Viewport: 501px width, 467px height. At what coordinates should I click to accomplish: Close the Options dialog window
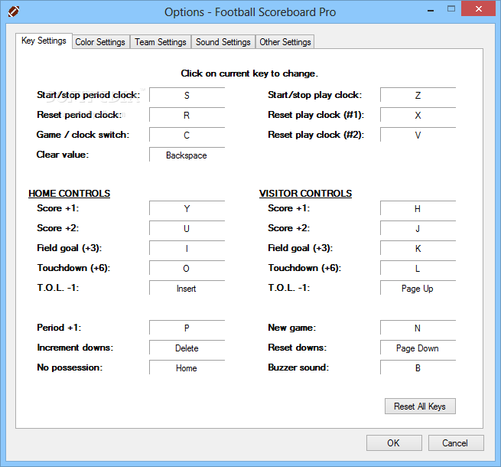click(478, 8)
